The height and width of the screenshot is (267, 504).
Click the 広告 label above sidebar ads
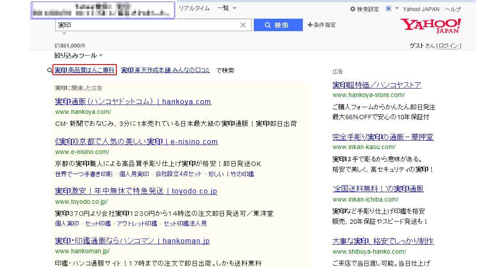338,72
